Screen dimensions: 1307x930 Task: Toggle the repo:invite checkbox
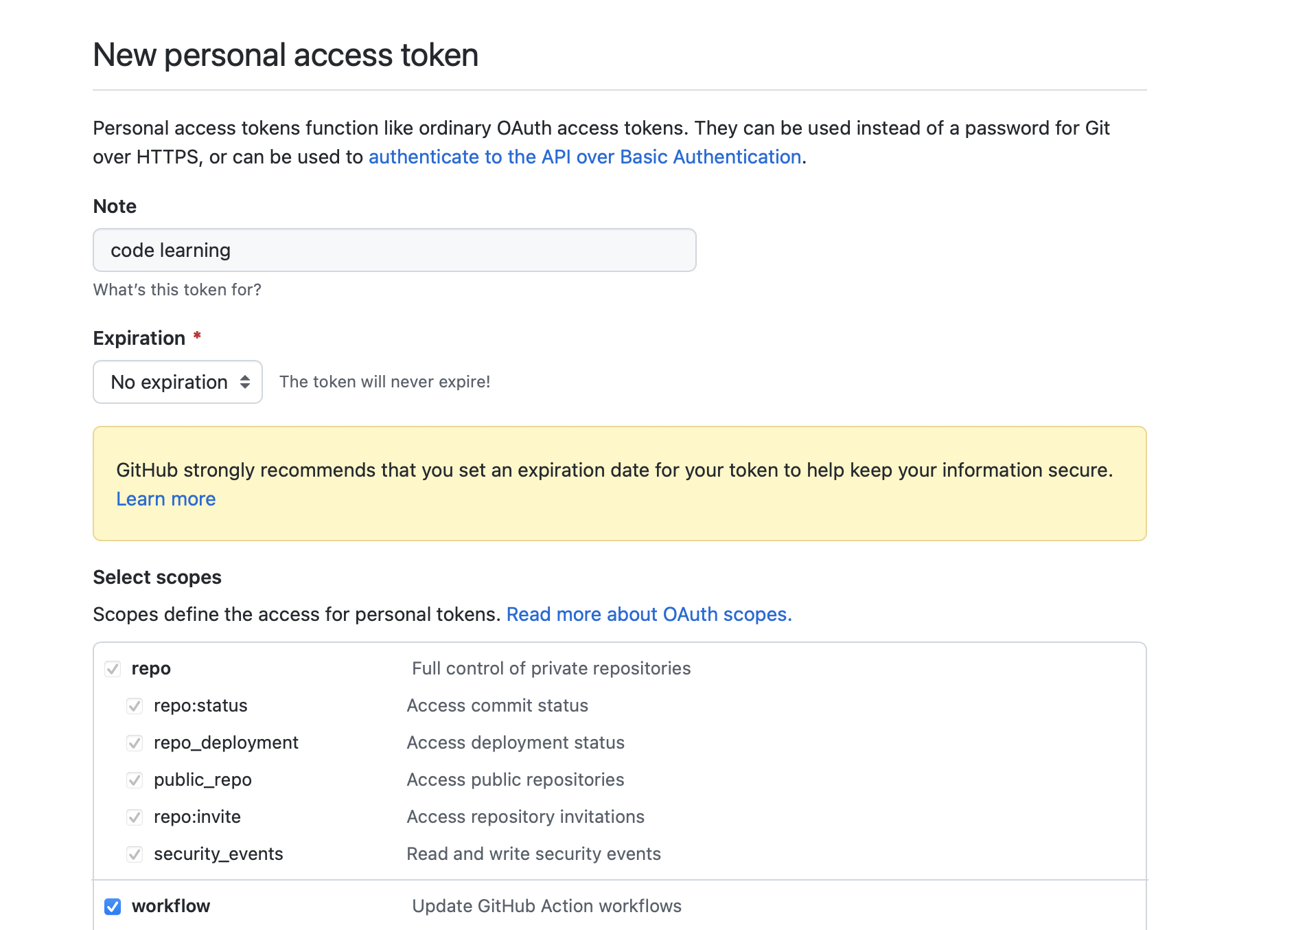[135, 817]
